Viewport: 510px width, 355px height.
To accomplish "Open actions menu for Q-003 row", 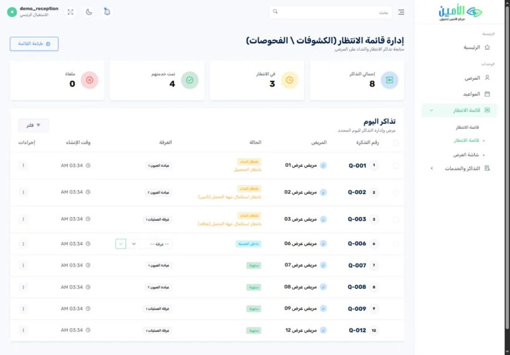I will [x=23, y=219].
